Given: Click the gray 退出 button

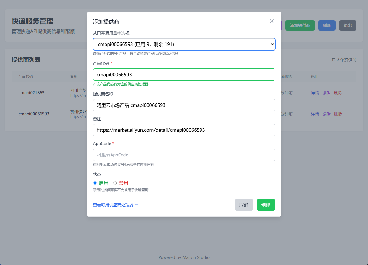Looking at the screenshot, I should [x=347, y=25].
